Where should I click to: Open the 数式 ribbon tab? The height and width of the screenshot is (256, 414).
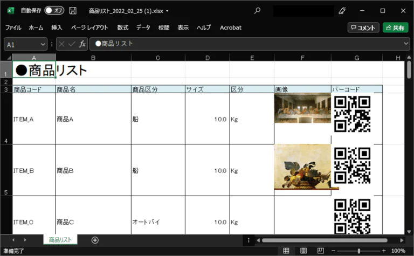(123, 27)
